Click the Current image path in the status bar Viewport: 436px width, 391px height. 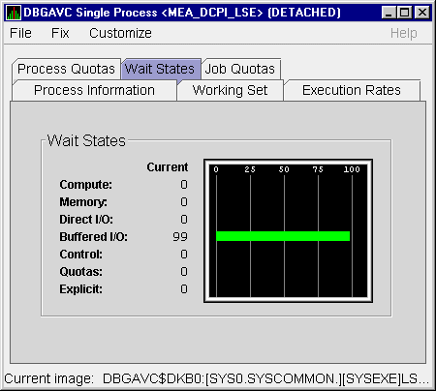(265, 378)
